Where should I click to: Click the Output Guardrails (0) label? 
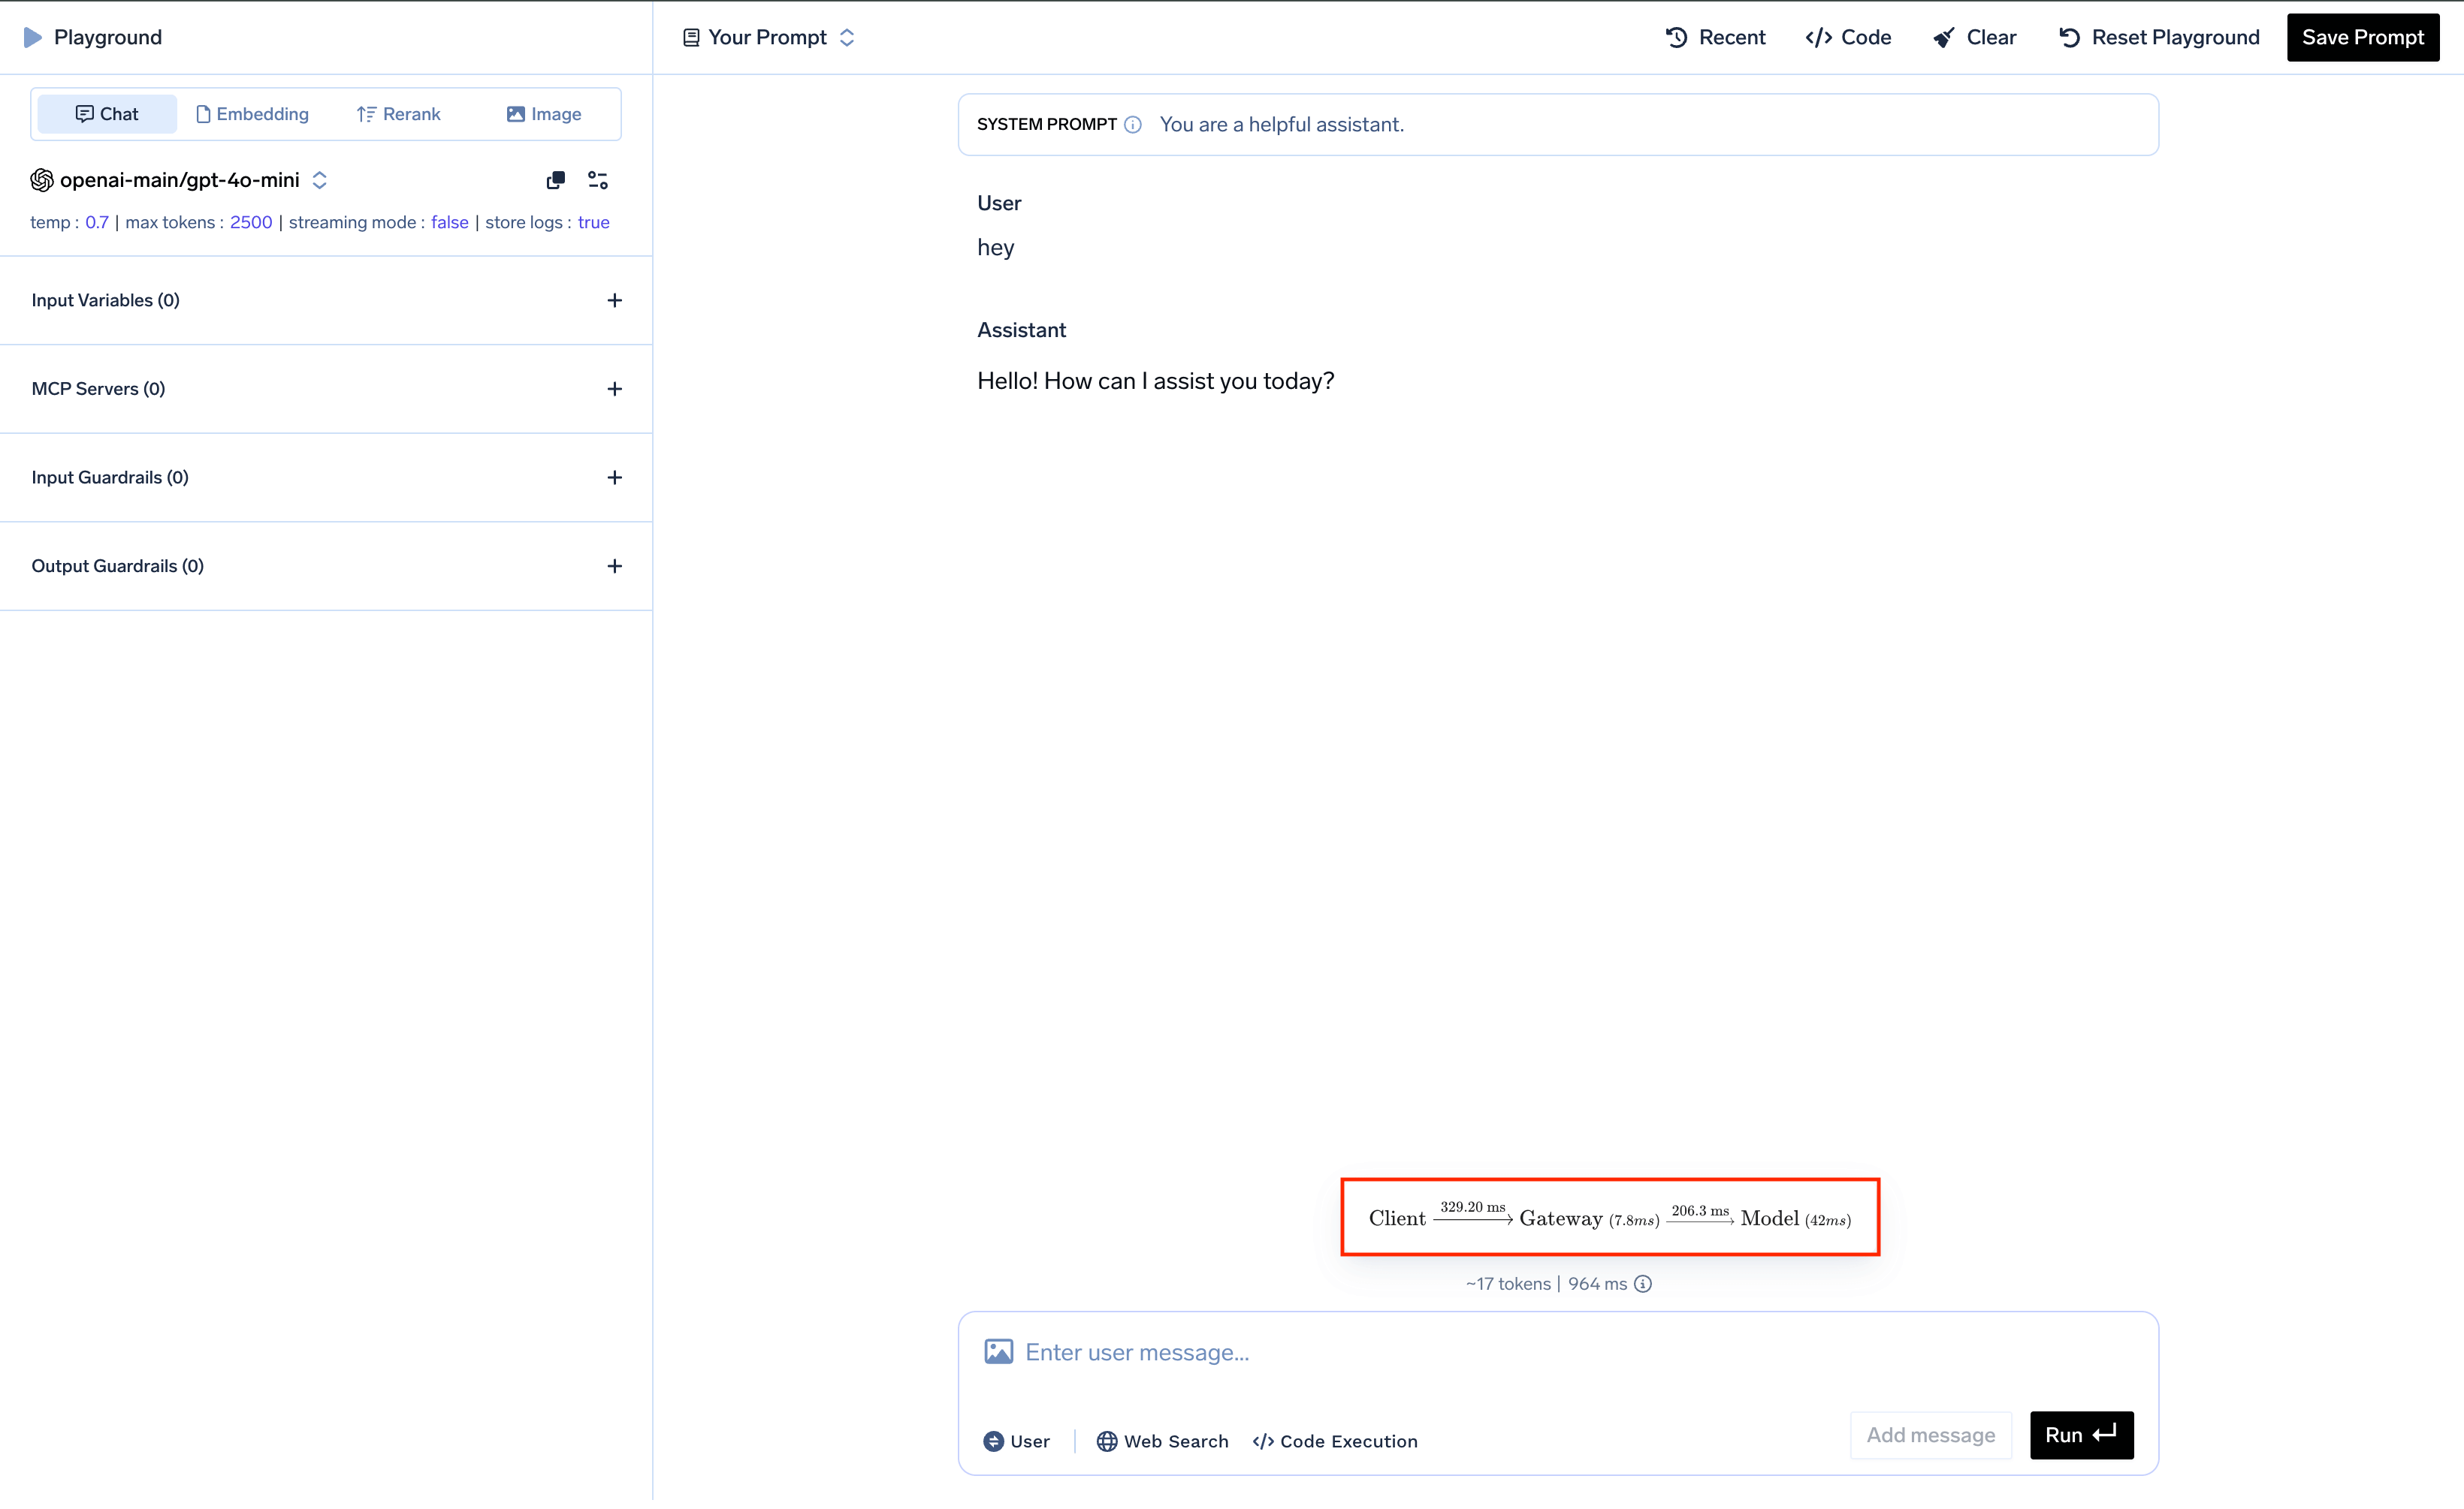118,565
